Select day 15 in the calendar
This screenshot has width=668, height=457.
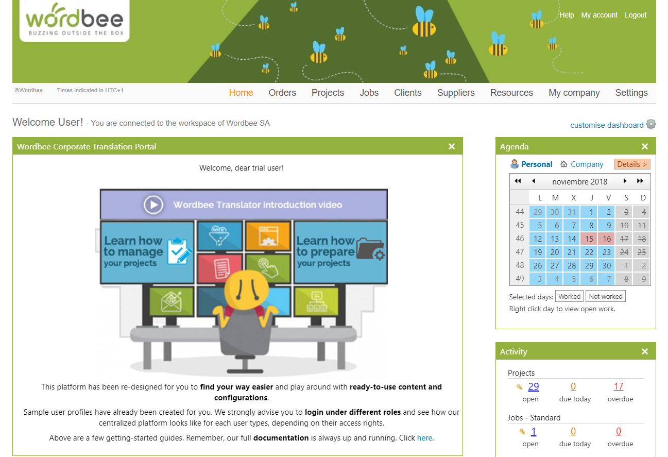click(x=589, y=239)
